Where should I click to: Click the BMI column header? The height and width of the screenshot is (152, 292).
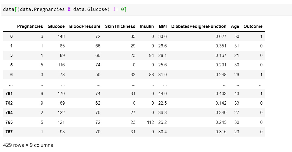[163, 27]
